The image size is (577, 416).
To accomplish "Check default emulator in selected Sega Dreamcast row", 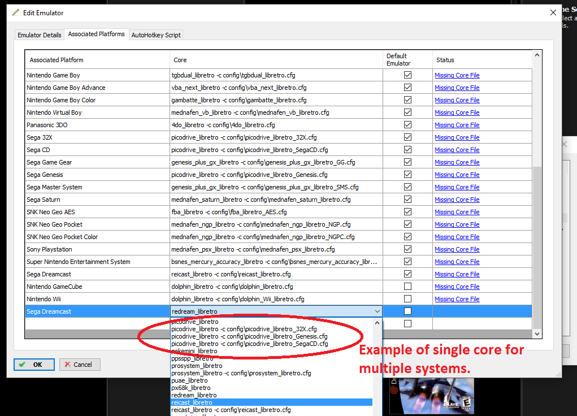I will point(407,311).
